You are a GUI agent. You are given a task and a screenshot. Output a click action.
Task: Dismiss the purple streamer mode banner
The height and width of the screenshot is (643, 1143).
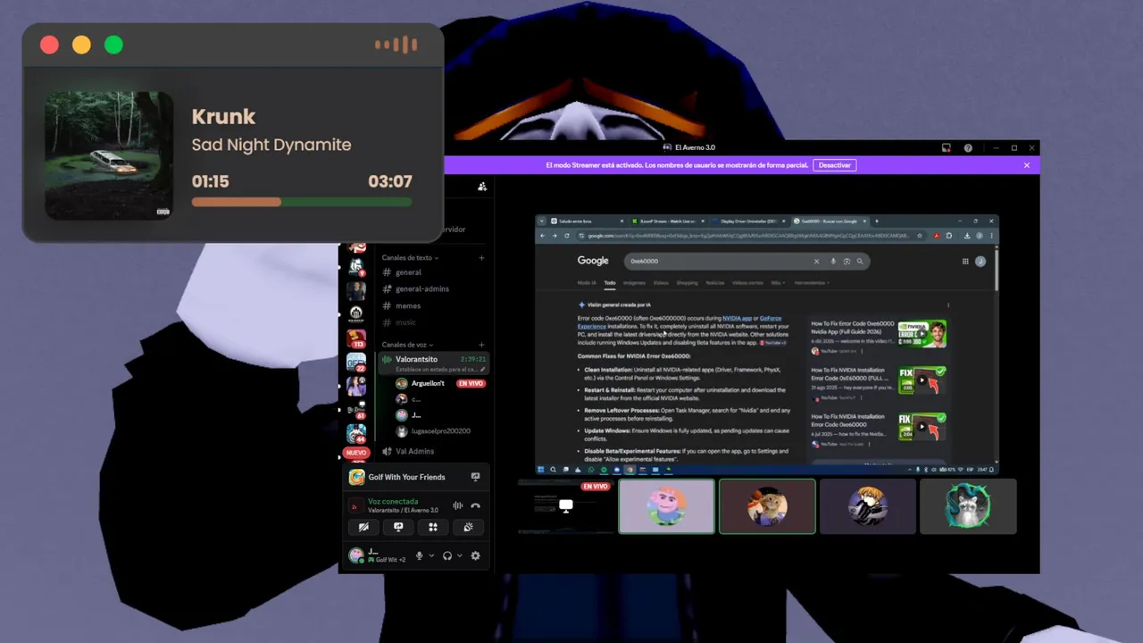pyautogui.click(x=1026, y=165)
